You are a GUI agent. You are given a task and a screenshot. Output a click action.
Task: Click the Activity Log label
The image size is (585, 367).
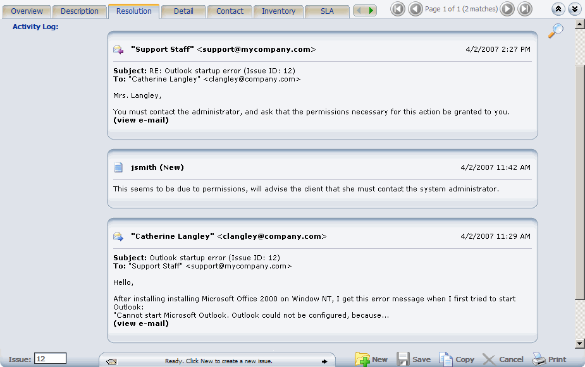tap(35, 27)
